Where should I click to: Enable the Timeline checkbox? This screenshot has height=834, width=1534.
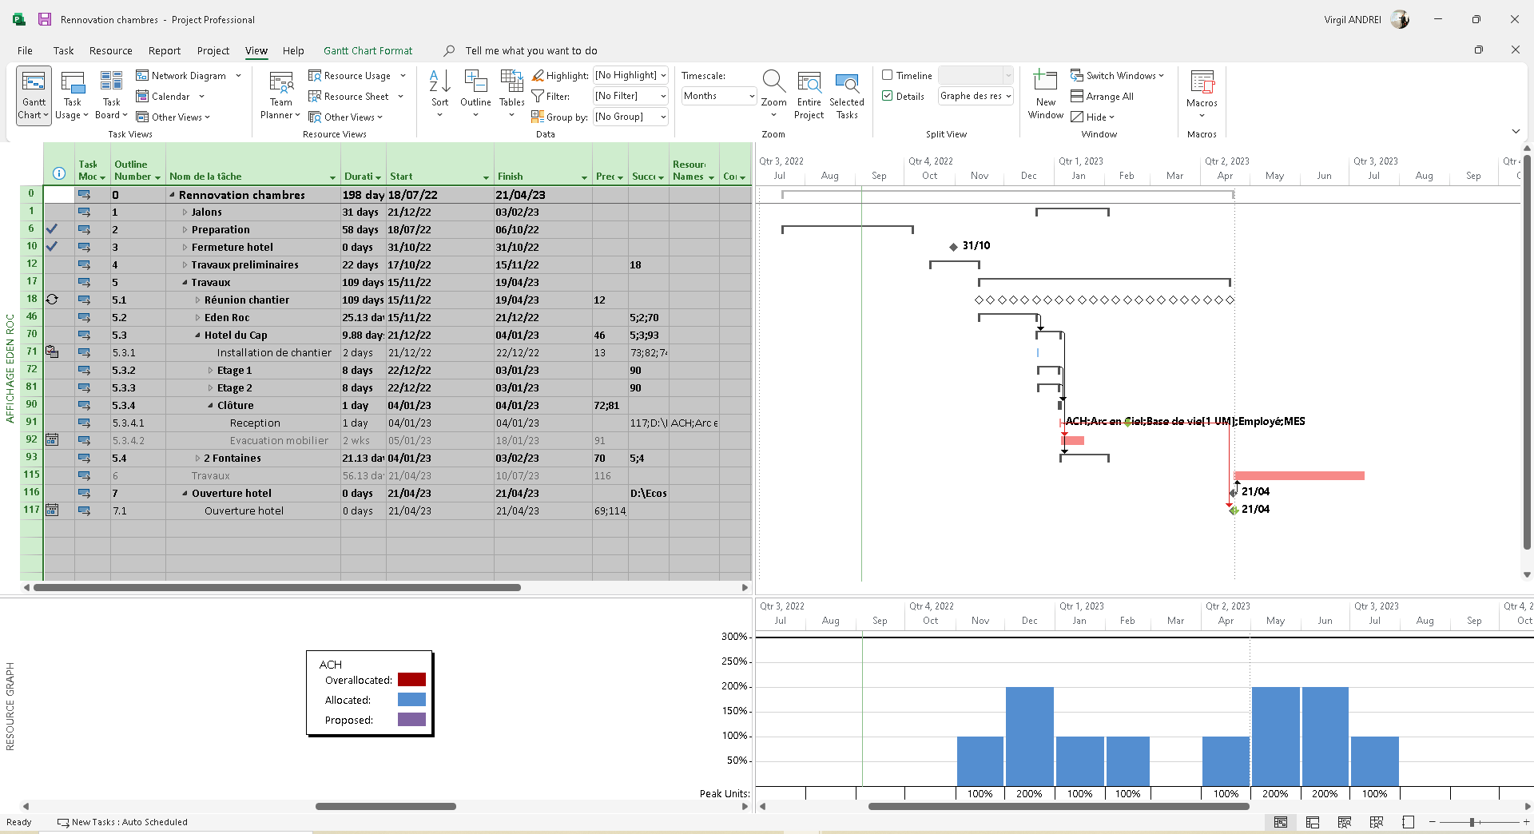pos(887,75)
